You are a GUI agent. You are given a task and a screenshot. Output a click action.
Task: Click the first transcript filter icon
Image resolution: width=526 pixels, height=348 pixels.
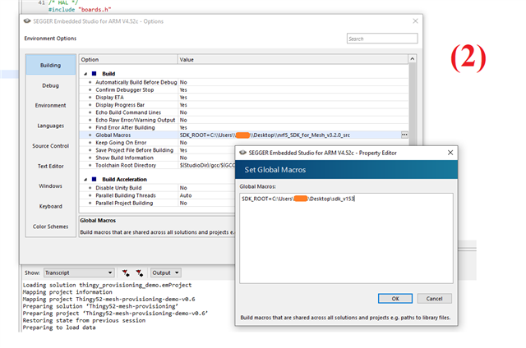point(126,273)
